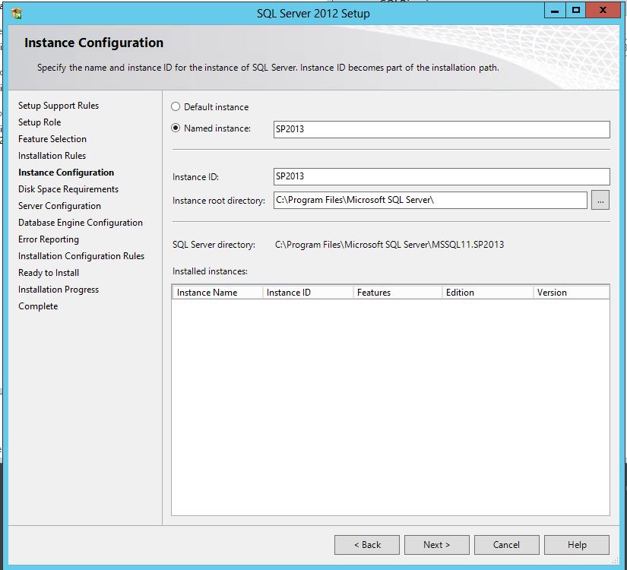
Task: Close the SQL Server 2012 Setup window
Action: click(x=603, y=11)
